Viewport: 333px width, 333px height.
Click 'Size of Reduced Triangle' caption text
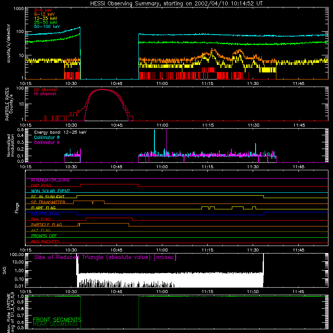click(105, 257)
